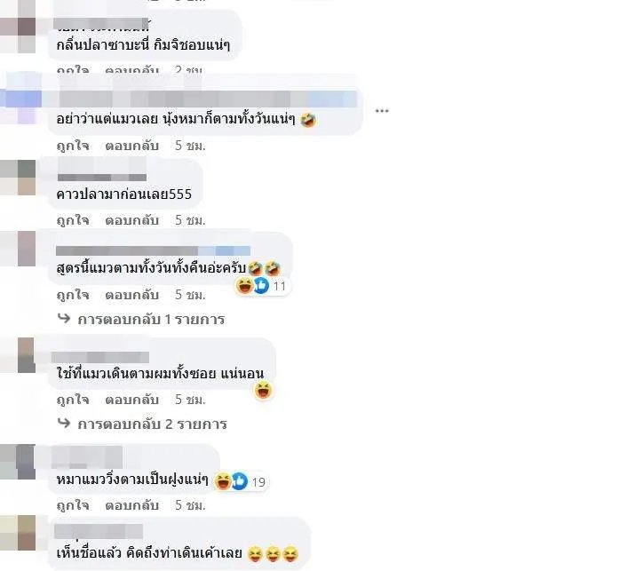Screen dimensions: 627x571
Task: Expand การตอบกลับ 1 รายการ replies
Action: pyautogui.click(x=151, y=320)
